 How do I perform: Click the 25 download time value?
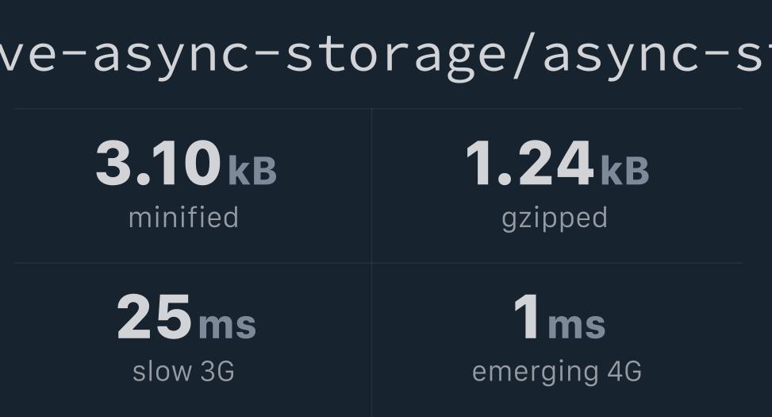pyautogui.click(x=154, y=317)
